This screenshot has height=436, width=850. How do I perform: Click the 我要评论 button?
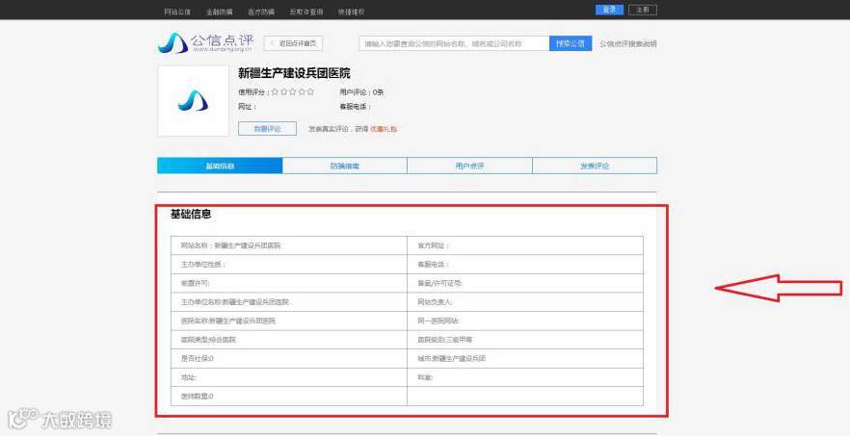[x=267, y=128]
